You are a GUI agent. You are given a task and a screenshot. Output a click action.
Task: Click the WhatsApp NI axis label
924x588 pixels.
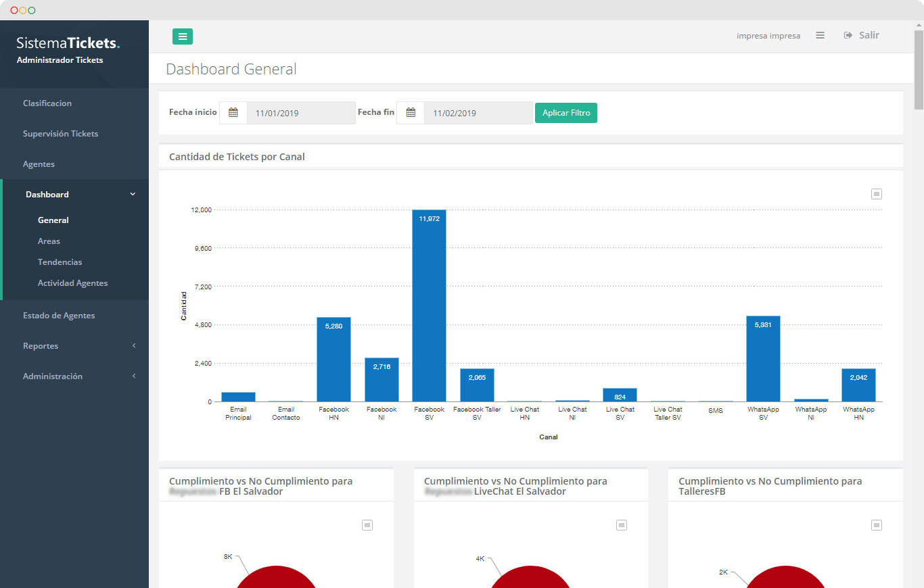pos(811,414)
